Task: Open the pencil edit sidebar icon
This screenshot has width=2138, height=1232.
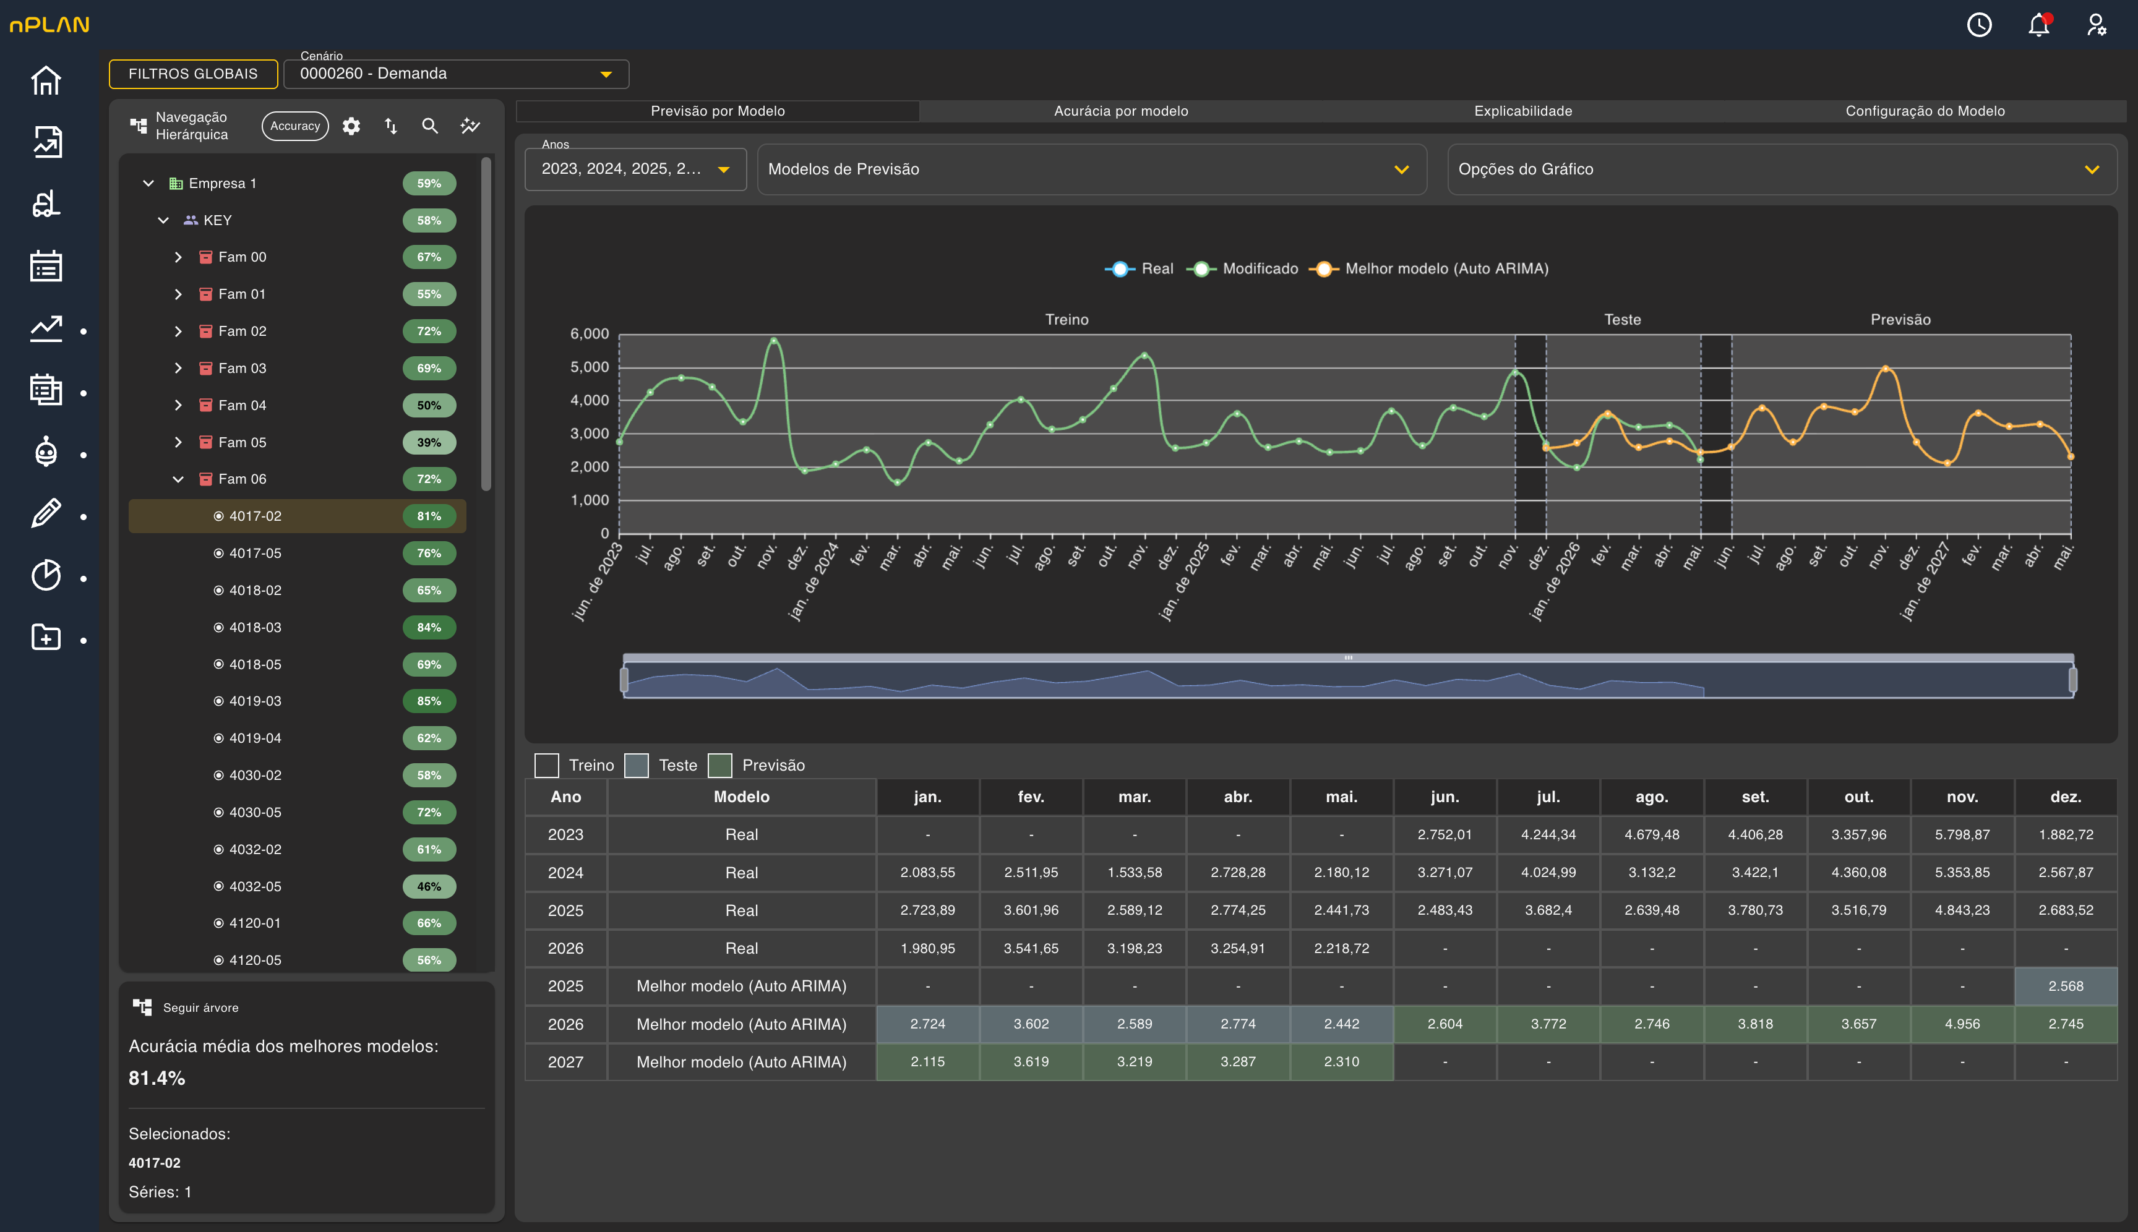Action: point(46,513)
